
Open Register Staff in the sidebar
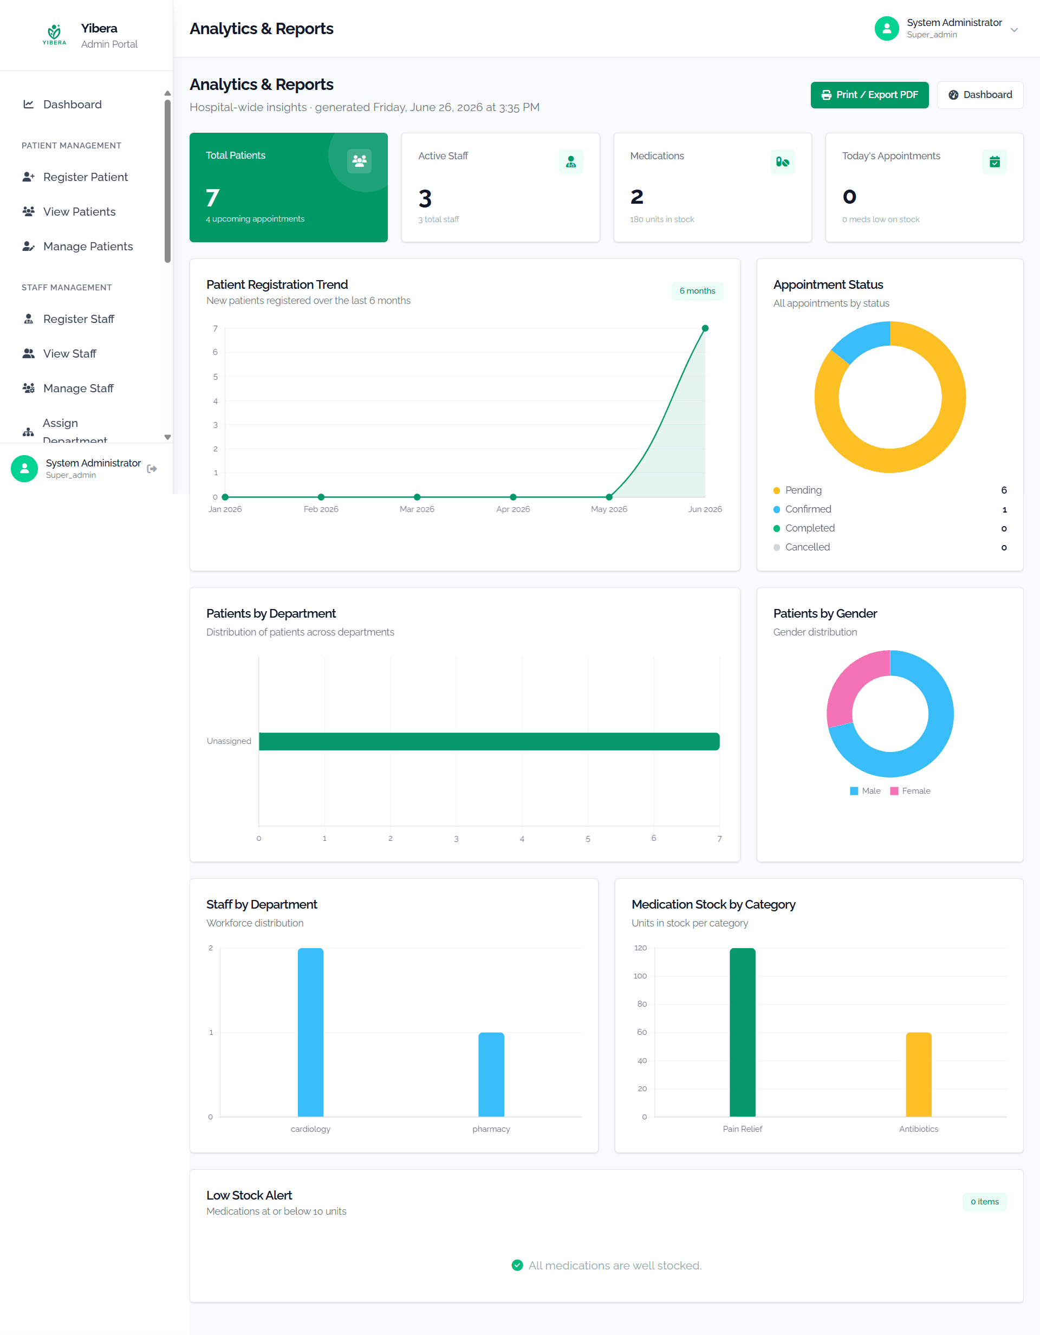(82, 319)
